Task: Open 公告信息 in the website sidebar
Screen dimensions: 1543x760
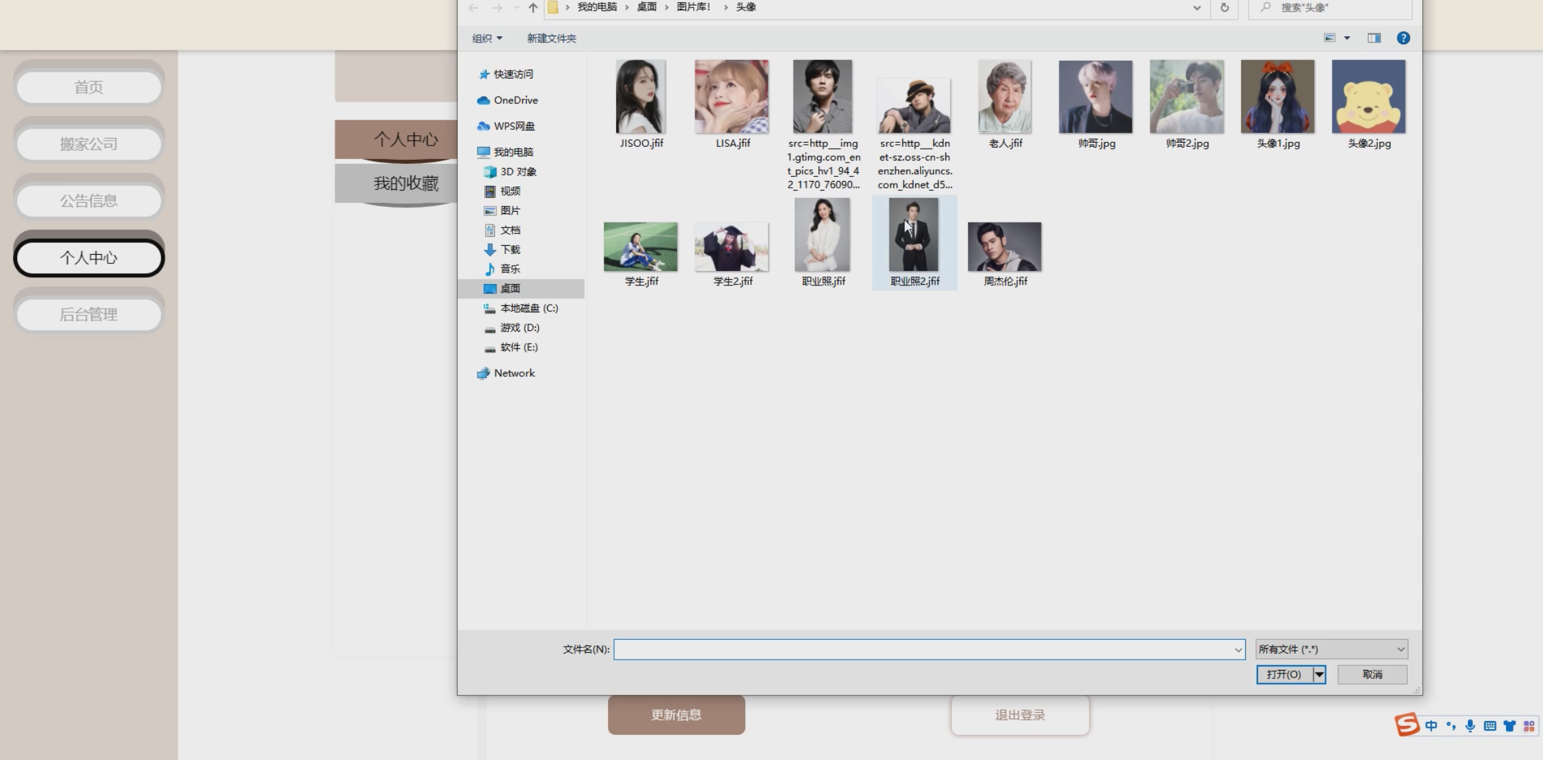Action: [x=89, y=201]
